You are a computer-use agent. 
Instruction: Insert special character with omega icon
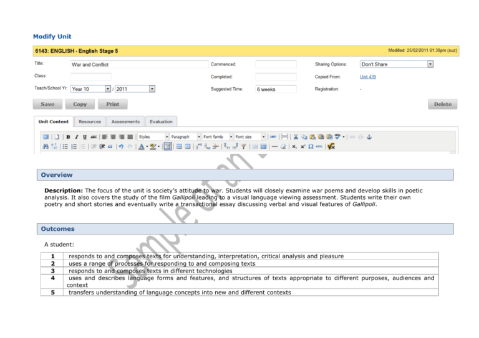(x=310, y=147)
